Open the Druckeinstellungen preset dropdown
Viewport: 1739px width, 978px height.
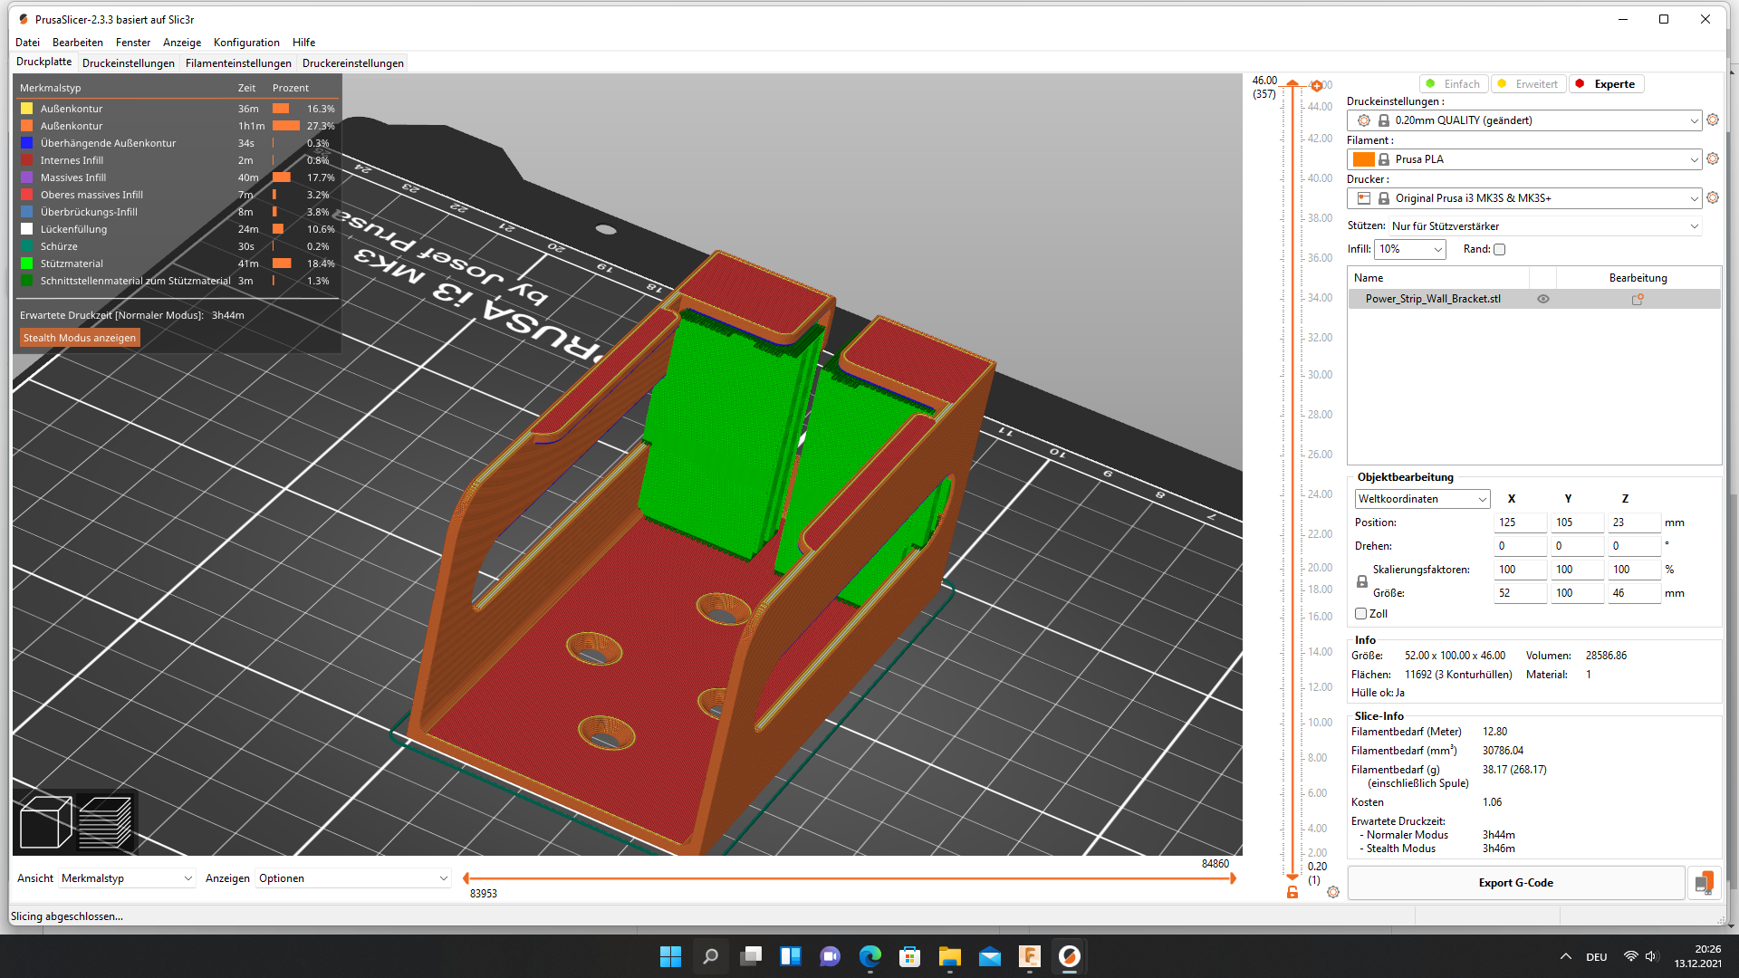point(1524,120)
